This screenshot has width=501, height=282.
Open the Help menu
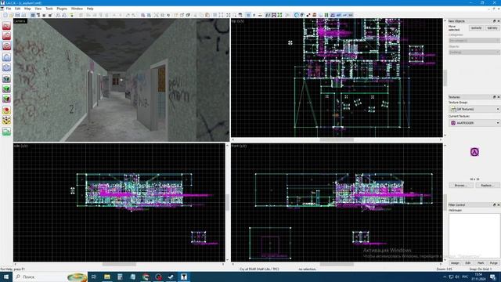(90, 9)
